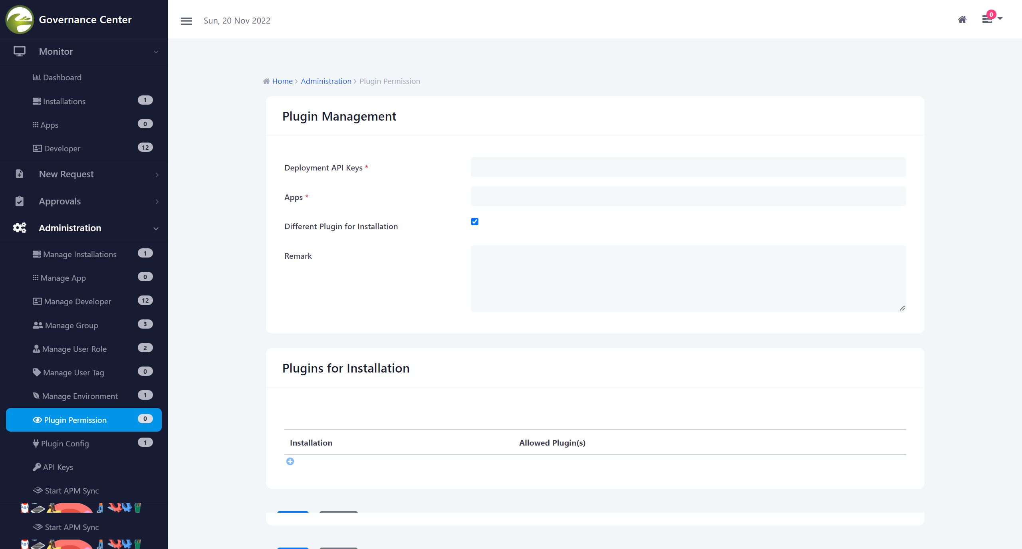Focus the Deployment API Keys field
Viewport: 1022px width, 549px height.
(688, 167)
